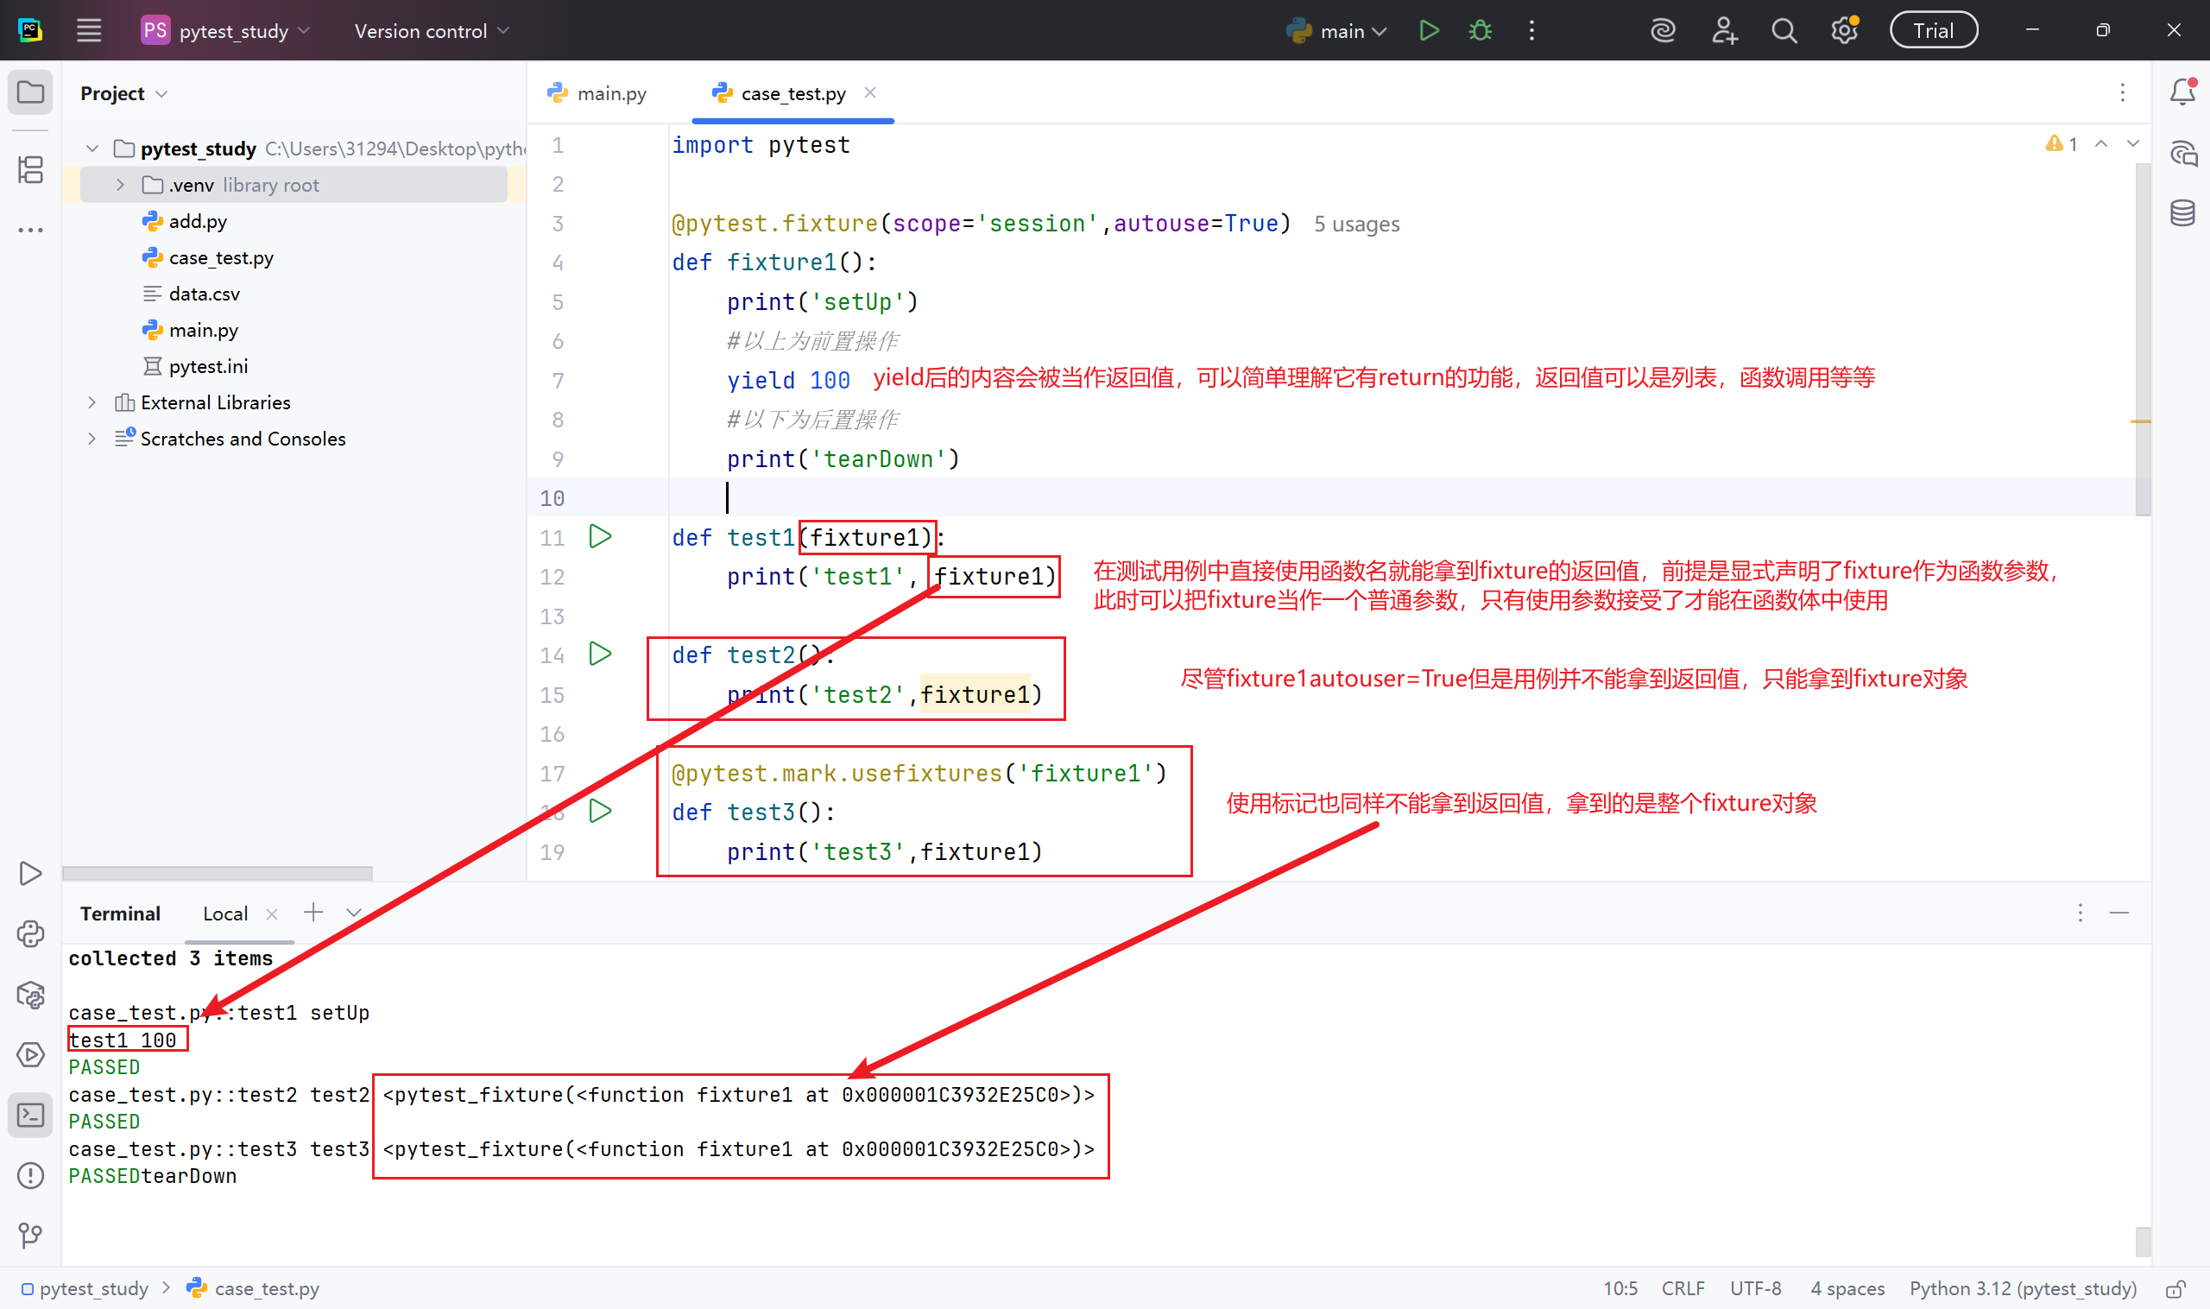Click the Search Everywhere magnifier icon

click(x=1784, y=31)
